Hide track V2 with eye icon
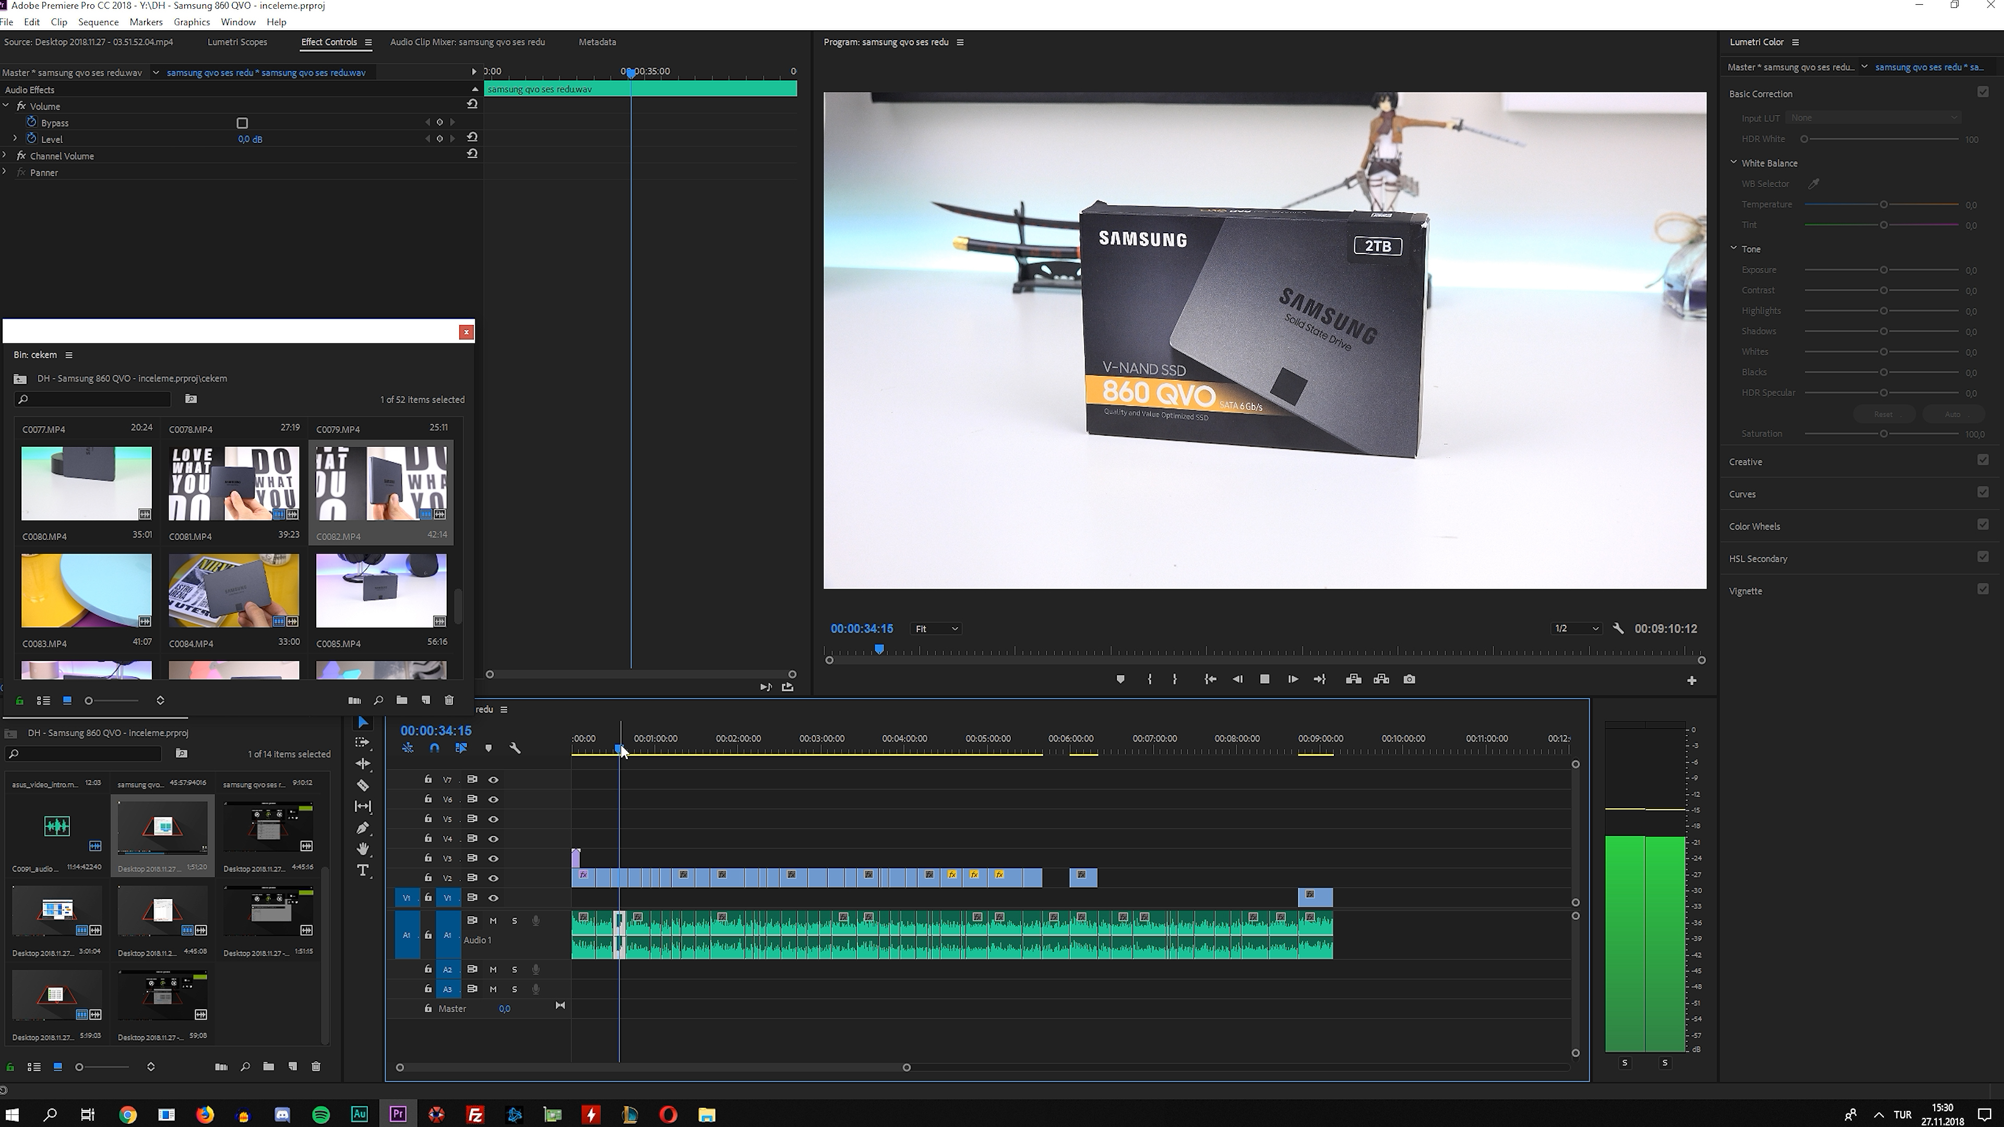Image resolution: width=2004 pixels, height=1127 pixels. click(x=493, y=878)
